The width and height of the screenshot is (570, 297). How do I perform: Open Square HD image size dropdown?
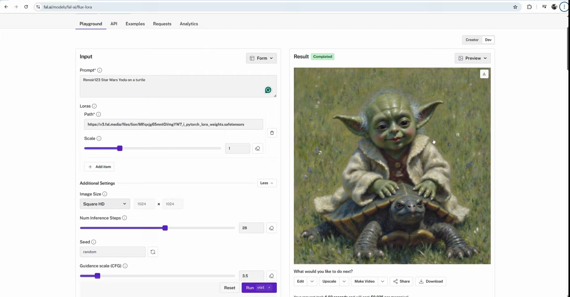pyautogui.click(x=105, y=204)
